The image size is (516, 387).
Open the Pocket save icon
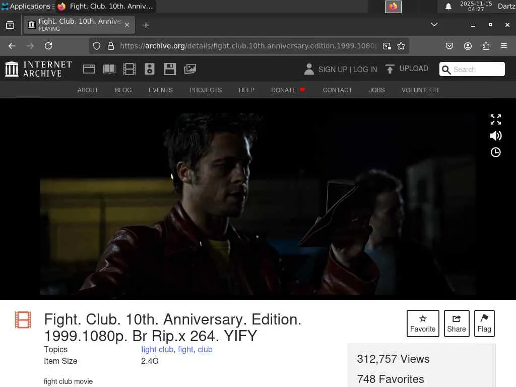click(449, 46)
